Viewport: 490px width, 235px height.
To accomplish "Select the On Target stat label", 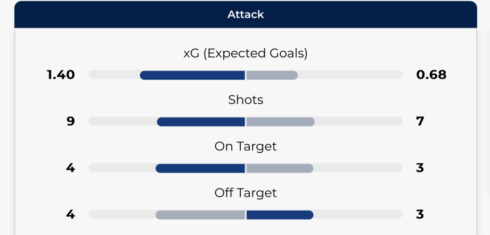I will coord(245,146).
